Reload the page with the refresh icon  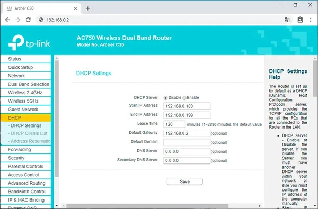[x=28, y=20]
